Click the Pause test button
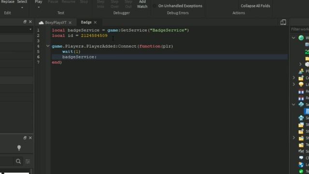 click(x=53, y=2)
